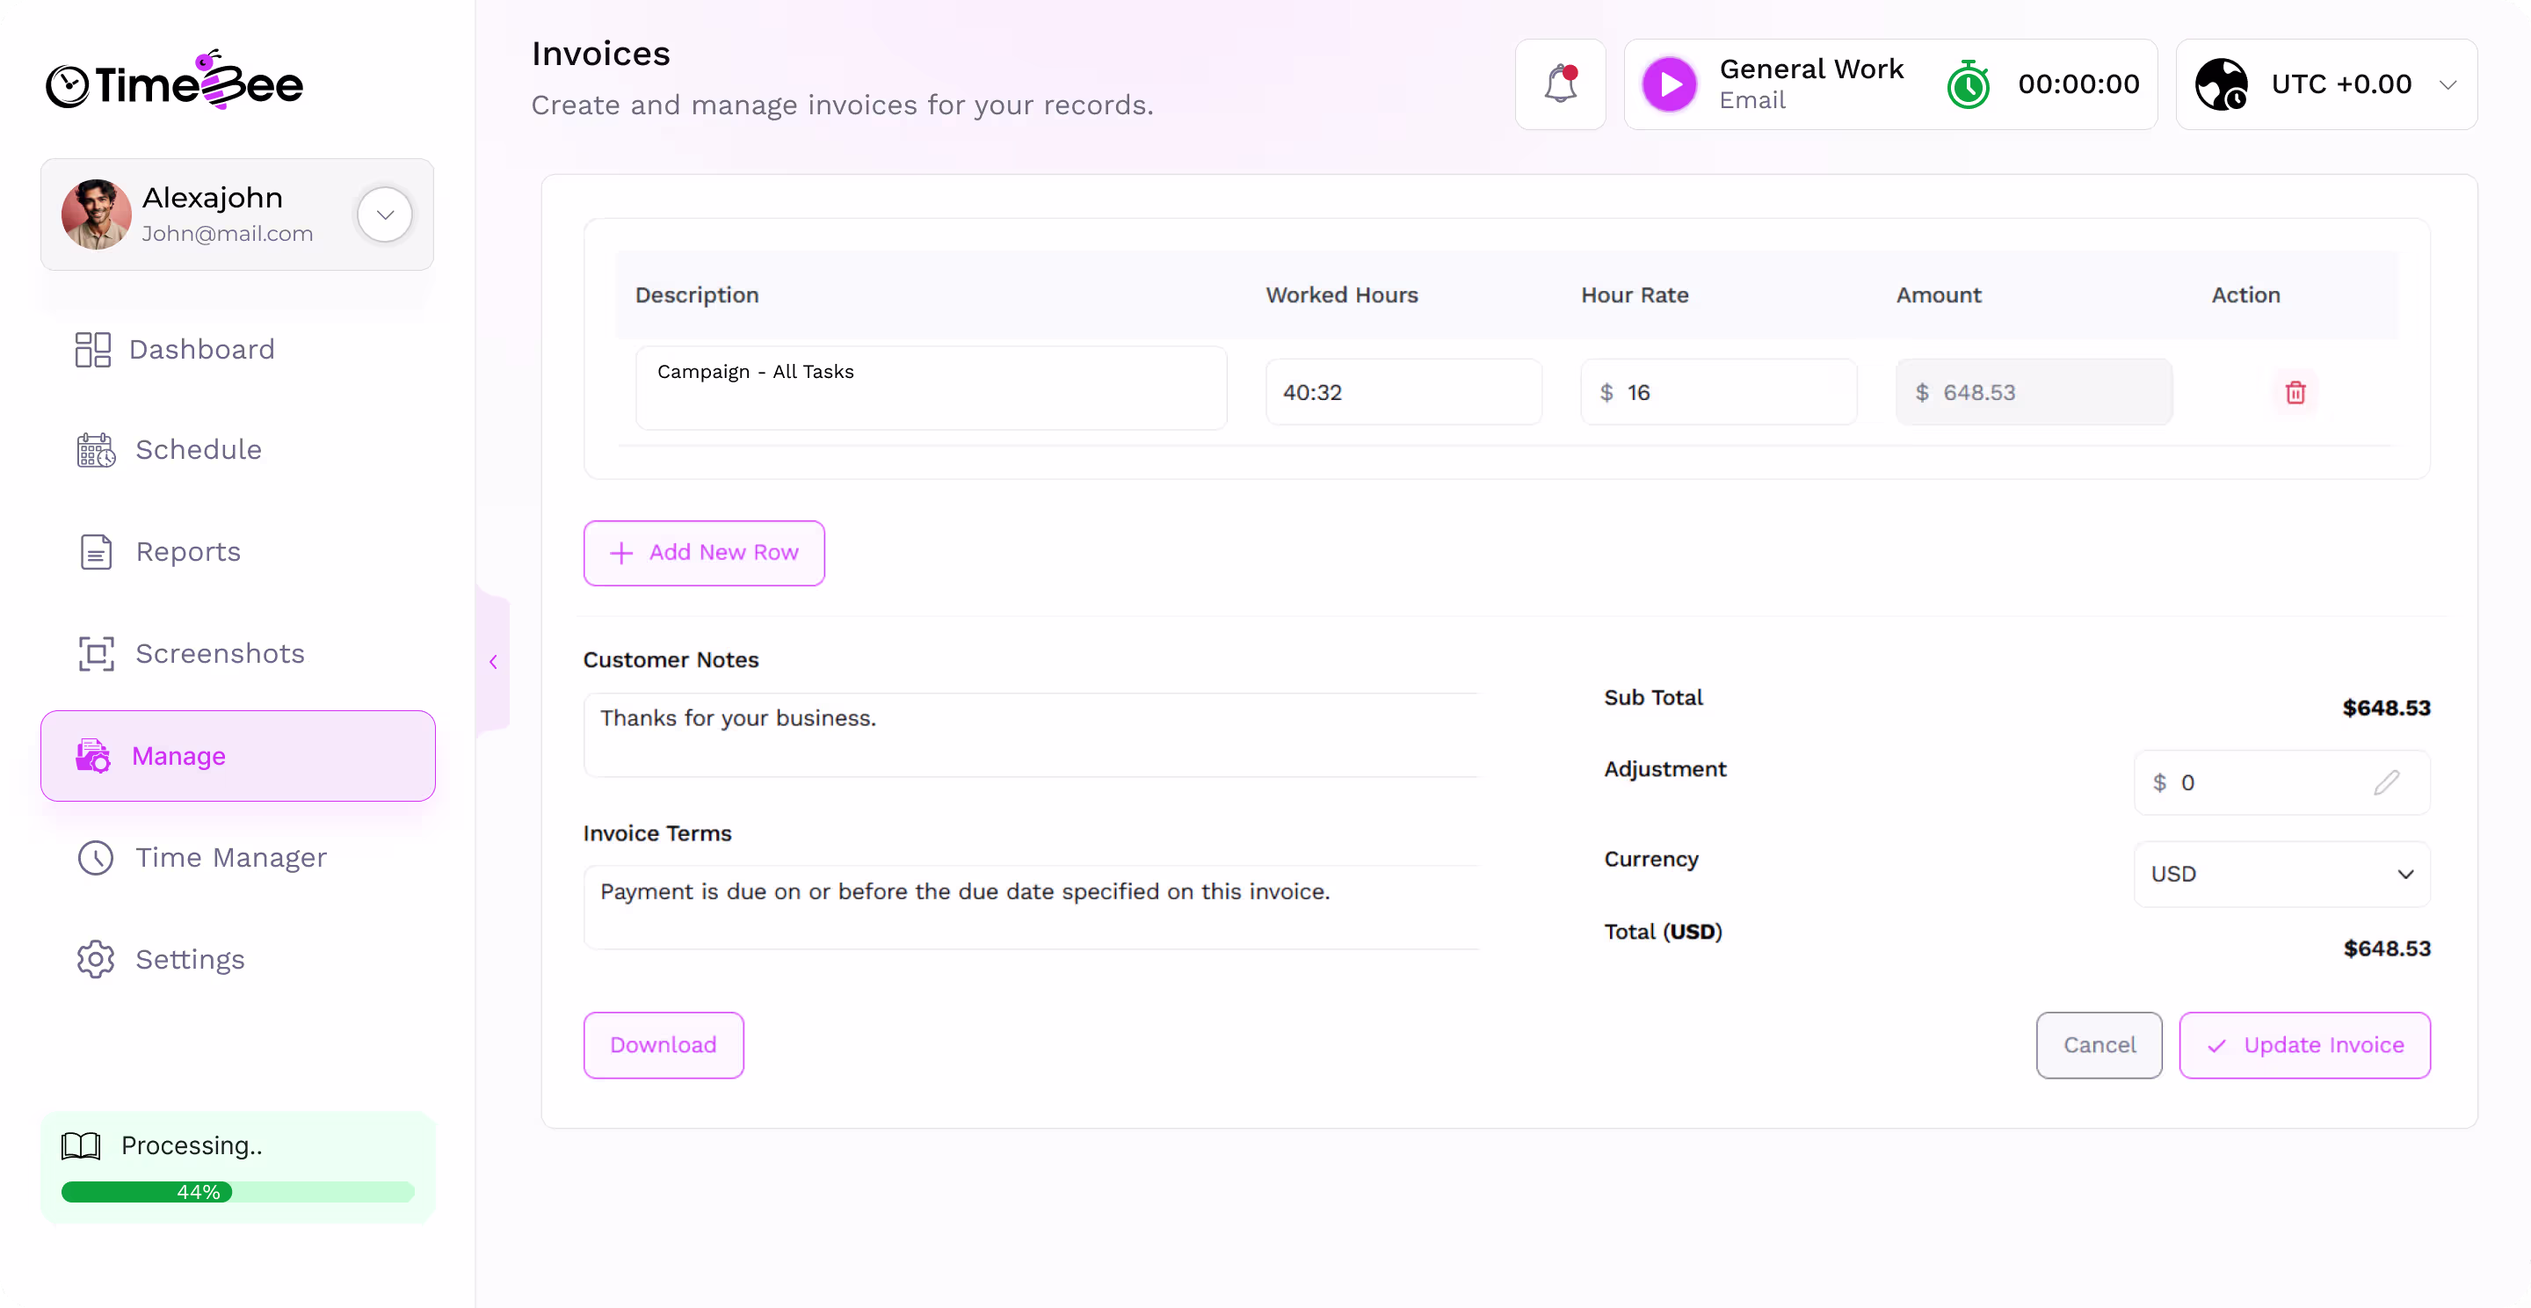
Task: Click the Sub Total $648.53 value
Action: (2386, 708)
